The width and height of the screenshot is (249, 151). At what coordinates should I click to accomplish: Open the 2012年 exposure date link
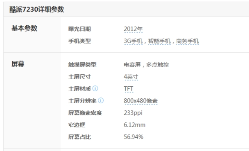point(133,29)
